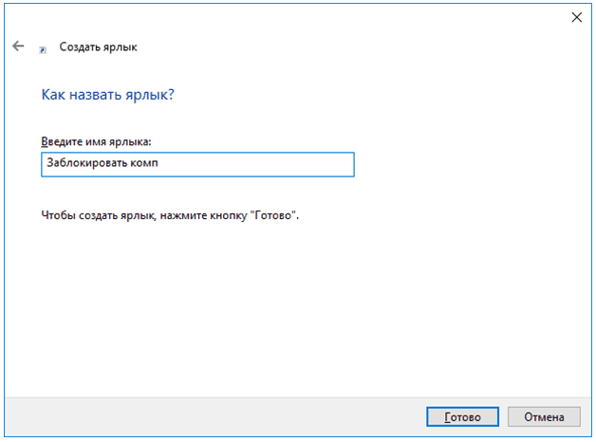Click the words нажмите кнопку in the instruction line
596x442 pixels.
[x=203, y=215]
